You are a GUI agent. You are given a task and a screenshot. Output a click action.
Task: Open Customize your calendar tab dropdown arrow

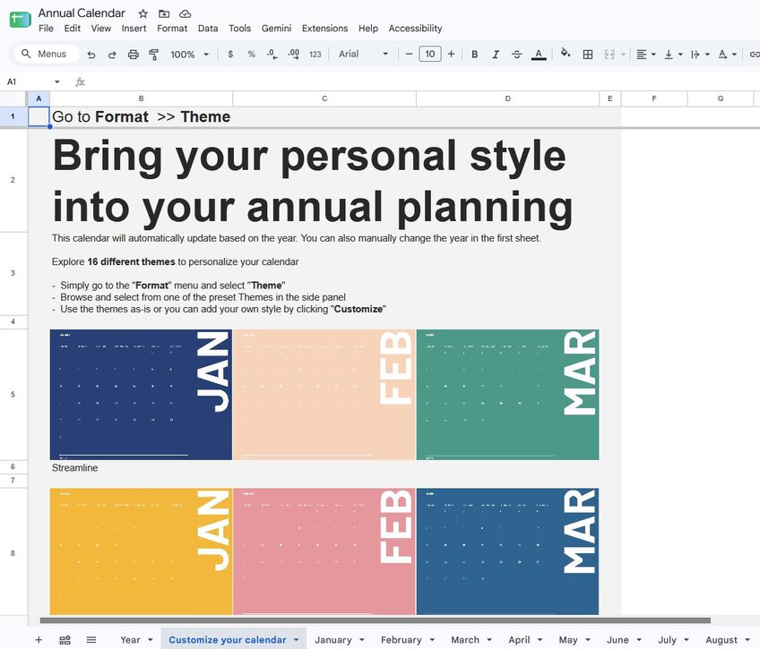[296, 640]
